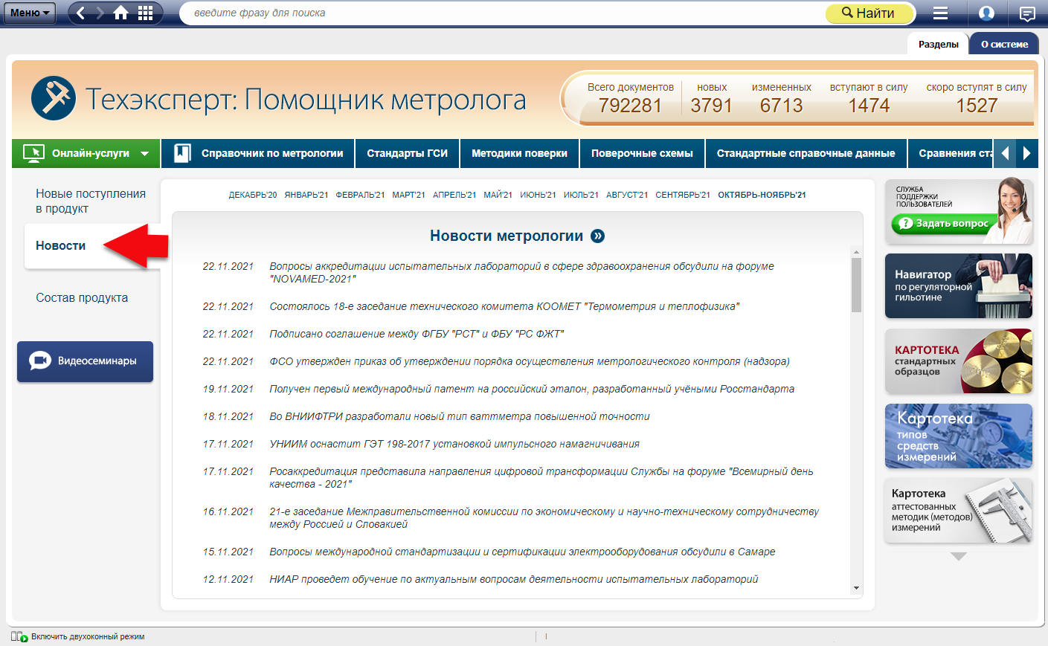The width and height of the screenshot is (1048, 646).
Task: Open news about NOVAMED-2021 forum
Action: (x=521, y=273)
